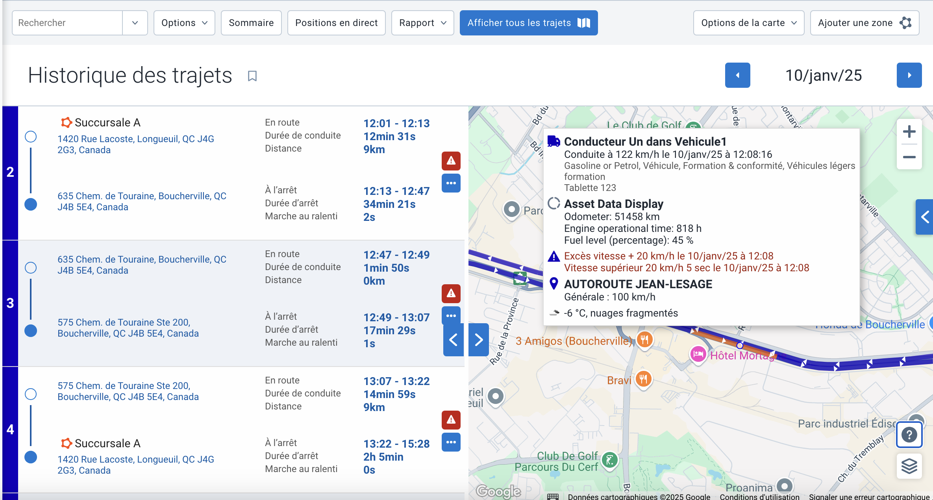Viewport: 933px width, 500px height.
Task: Click the 3 Amigos restaurant map marker
Action: (x=644, y=339)
